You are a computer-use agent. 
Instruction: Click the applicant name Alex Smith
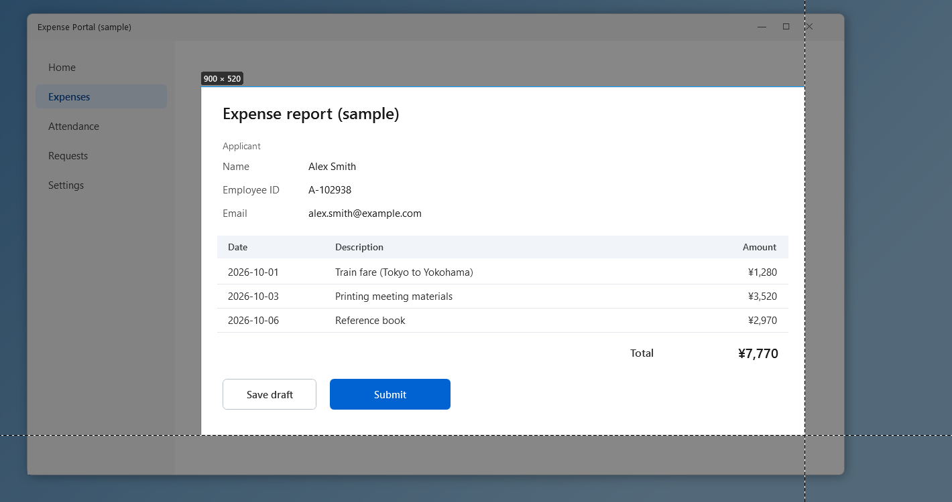click(333, 167)
